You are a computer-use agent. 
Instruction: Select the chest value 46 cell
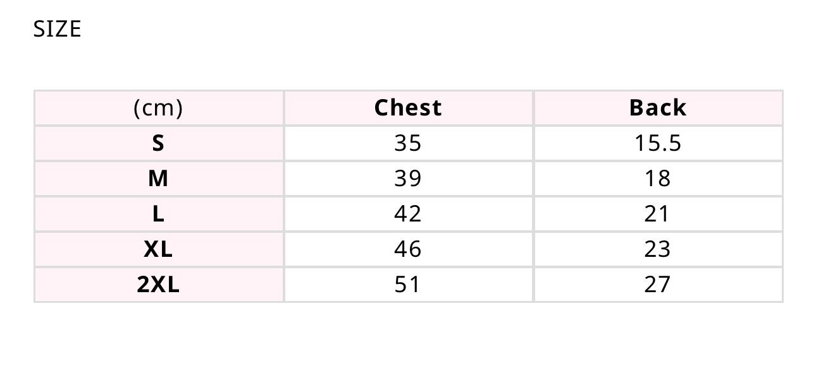(x=408, y=249)
